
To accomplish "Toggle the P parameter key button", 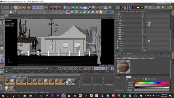I will (x=105, y=69).
